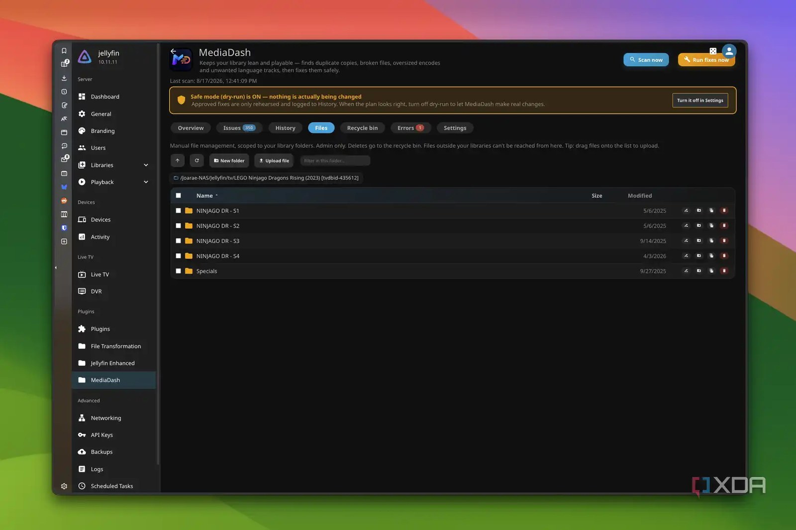This screenshot has height=530, width=796.
Task: Move the NINJAGO DR - S3 folder
Action: coord(699,241)
